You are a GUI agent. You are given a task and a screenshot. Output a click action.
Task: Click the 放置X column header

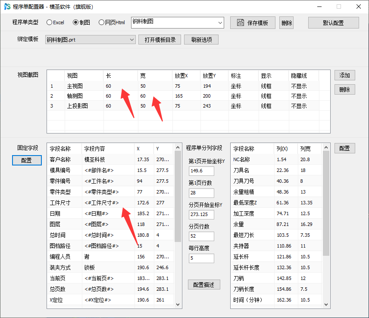186,76
